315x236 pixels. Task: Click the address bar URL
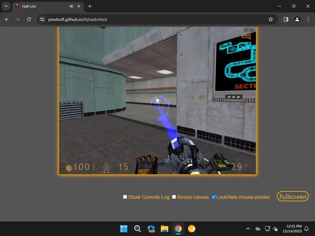(78, 19)
